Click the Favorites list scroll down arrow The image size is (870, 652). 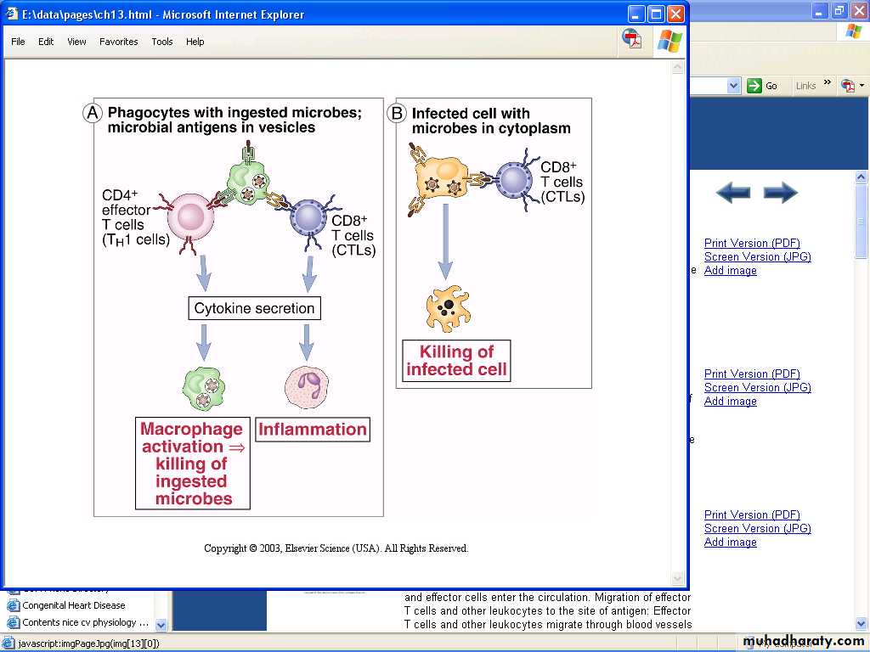pyautogui.click(x=161, y=625)
